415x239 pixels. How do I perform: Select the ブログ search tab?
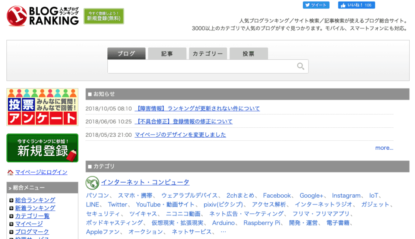[x=126, y=54]
